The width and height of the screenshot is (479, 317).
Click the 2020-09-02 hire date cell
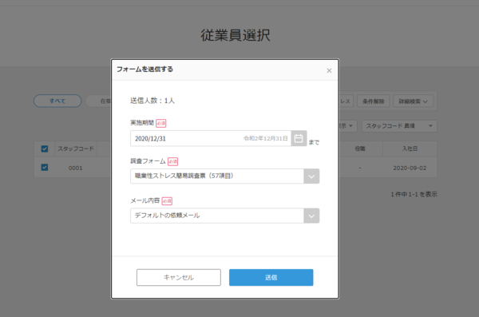(x=410, y=168)
